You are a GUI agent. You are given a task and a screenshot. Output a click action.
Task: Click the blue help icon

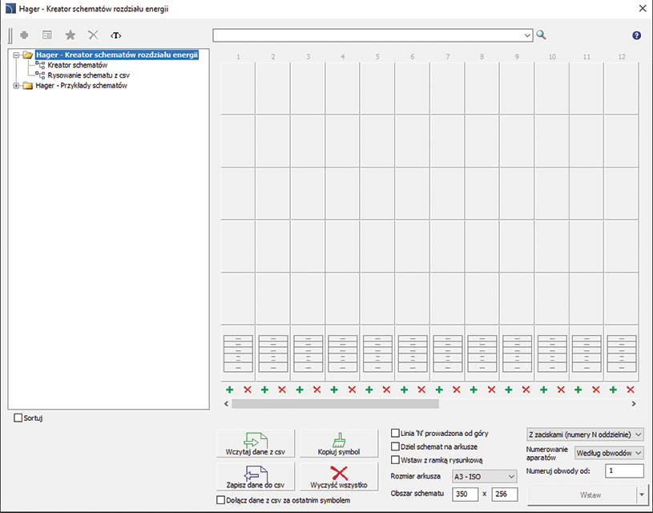636,34
